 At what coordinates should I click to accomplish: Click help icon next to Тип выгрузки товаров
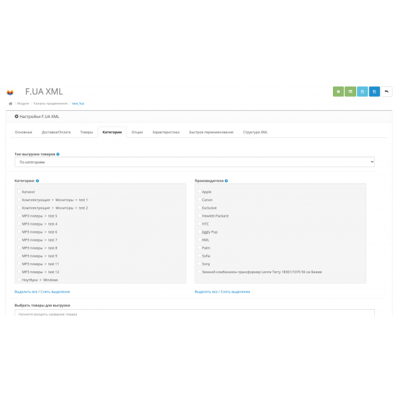58,154
